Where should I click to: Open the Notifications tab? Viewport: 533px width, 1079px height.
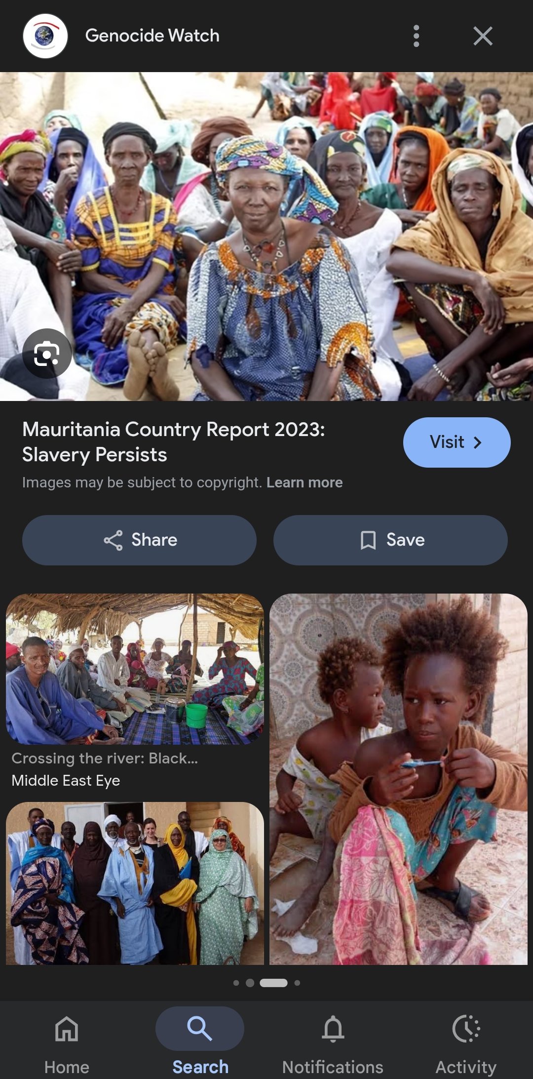click(333, 1040)
